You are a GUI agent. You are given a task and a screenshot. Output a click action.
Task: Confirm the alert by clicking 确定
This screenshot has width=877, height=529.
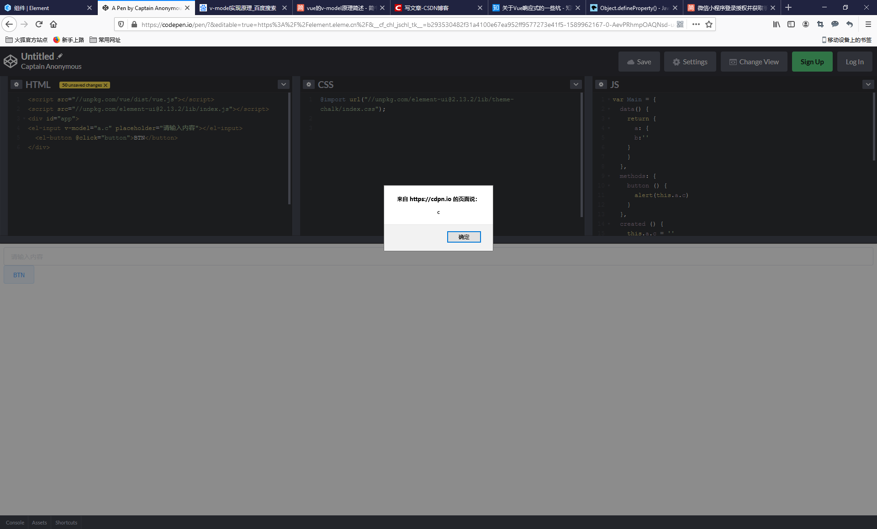click(464, 237)
